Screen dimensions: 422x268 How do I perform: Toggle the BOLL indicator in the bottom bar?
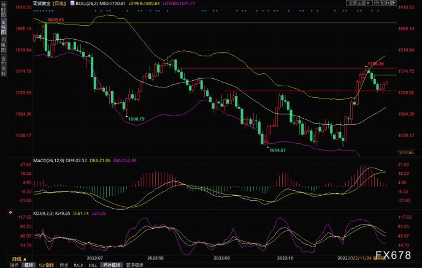(x=93, y=266)
